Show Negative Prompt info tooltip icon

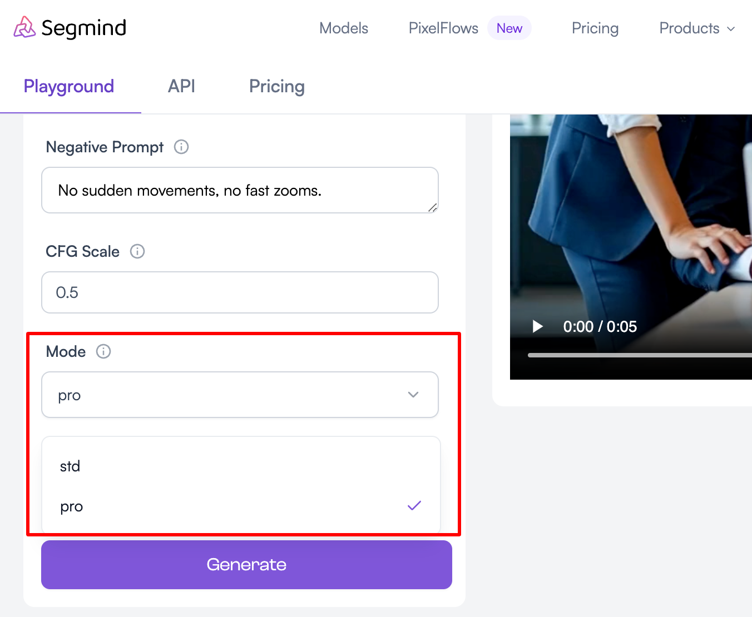click(181, 147)
